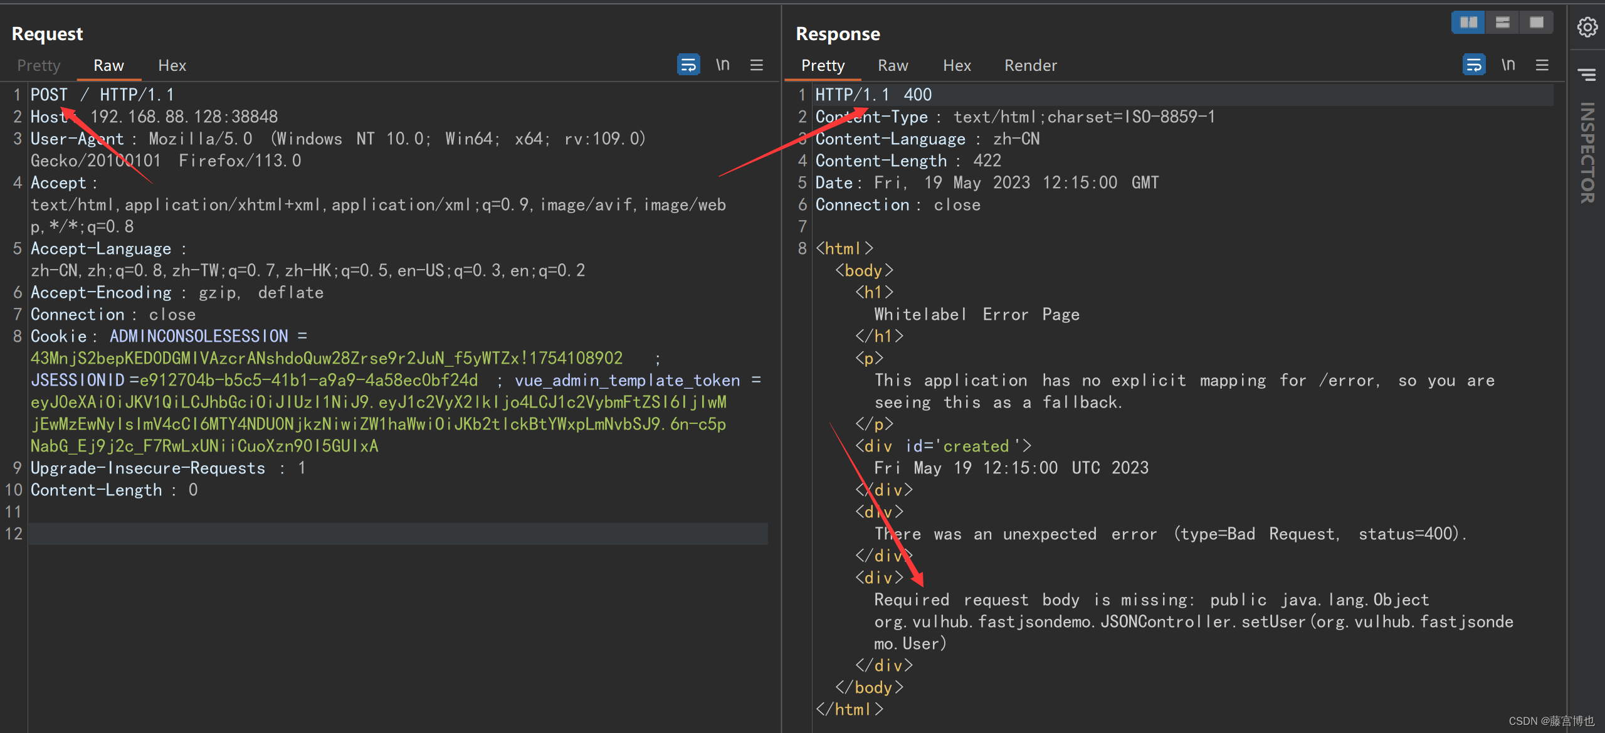Screen dimensions: 1605x733
Task: Show non-printable characters in Request panel
Action: pyautogui.click(x=723, y=65)
